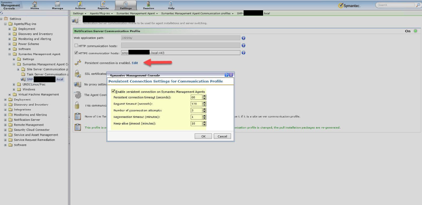
Task: Click the persistent connection icon
Action: (x=77, y=63)
